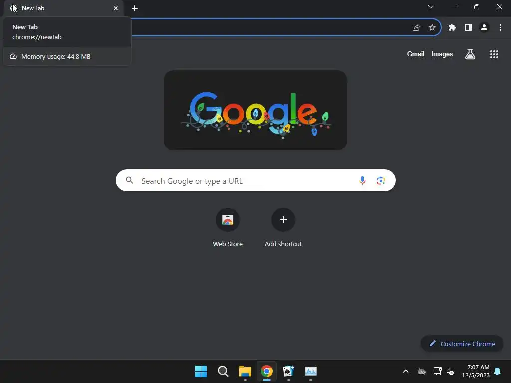Click the magnifier icon in search box

[129, 180]
